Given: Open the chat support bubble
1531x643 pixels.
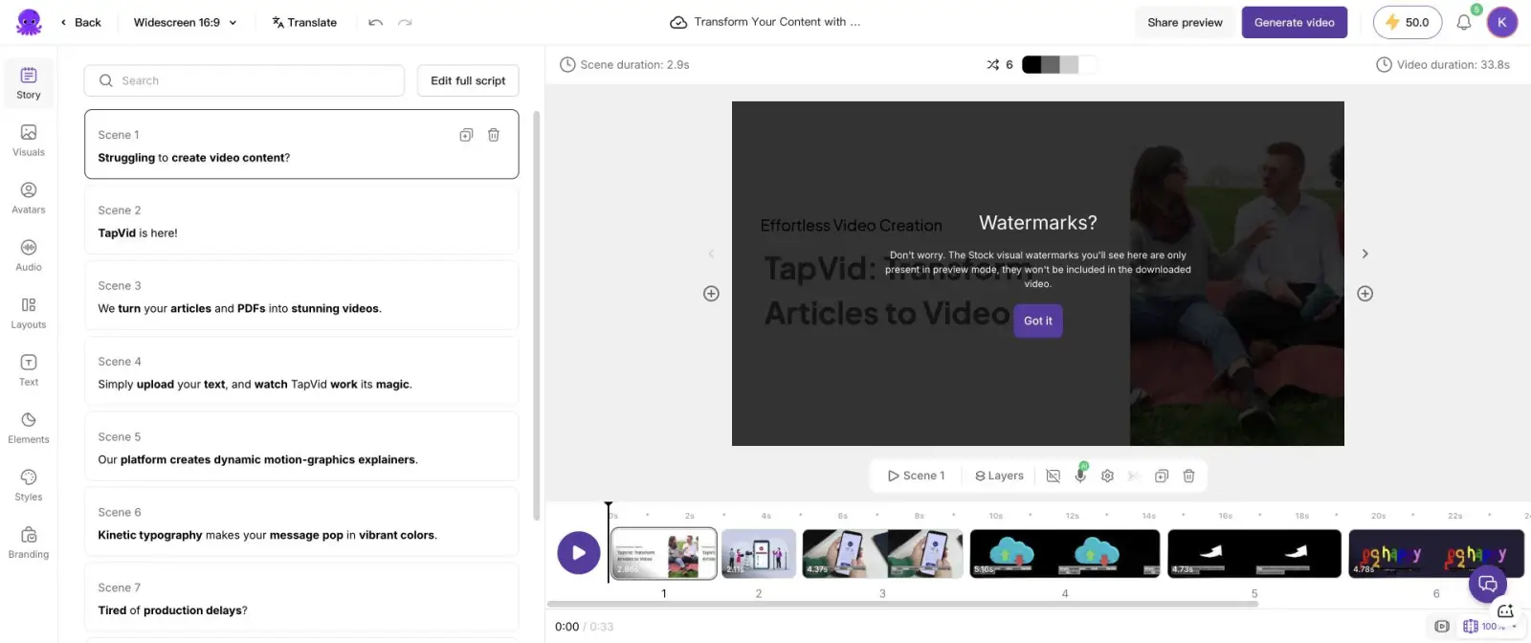Looking at the screenshot, I should [x=1488, y=584].
